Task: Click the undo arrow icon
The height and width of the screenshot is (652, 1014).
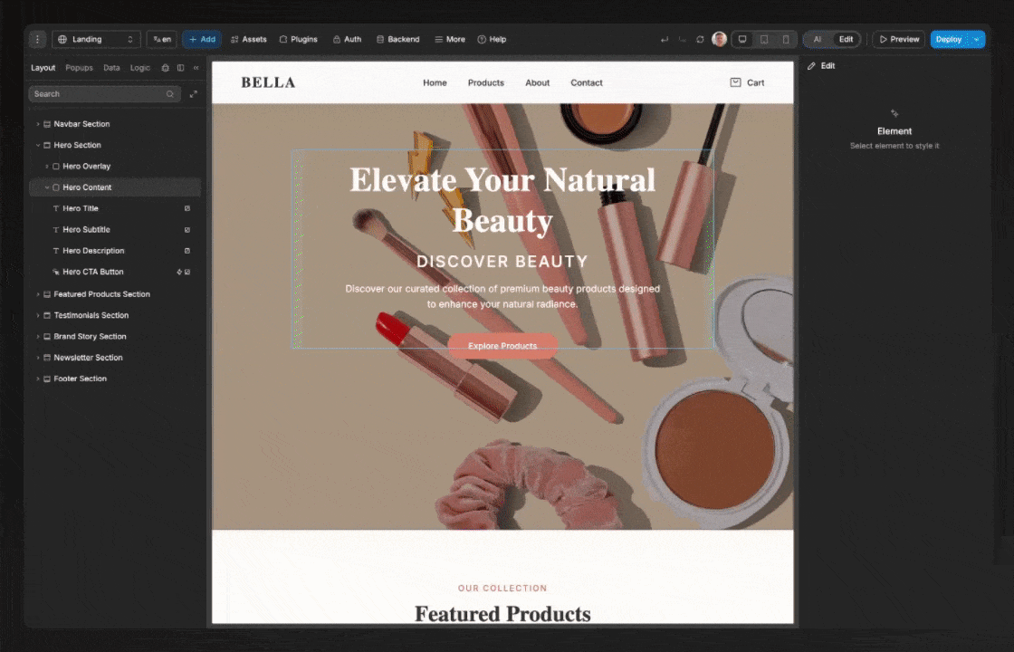Action: 665,39
